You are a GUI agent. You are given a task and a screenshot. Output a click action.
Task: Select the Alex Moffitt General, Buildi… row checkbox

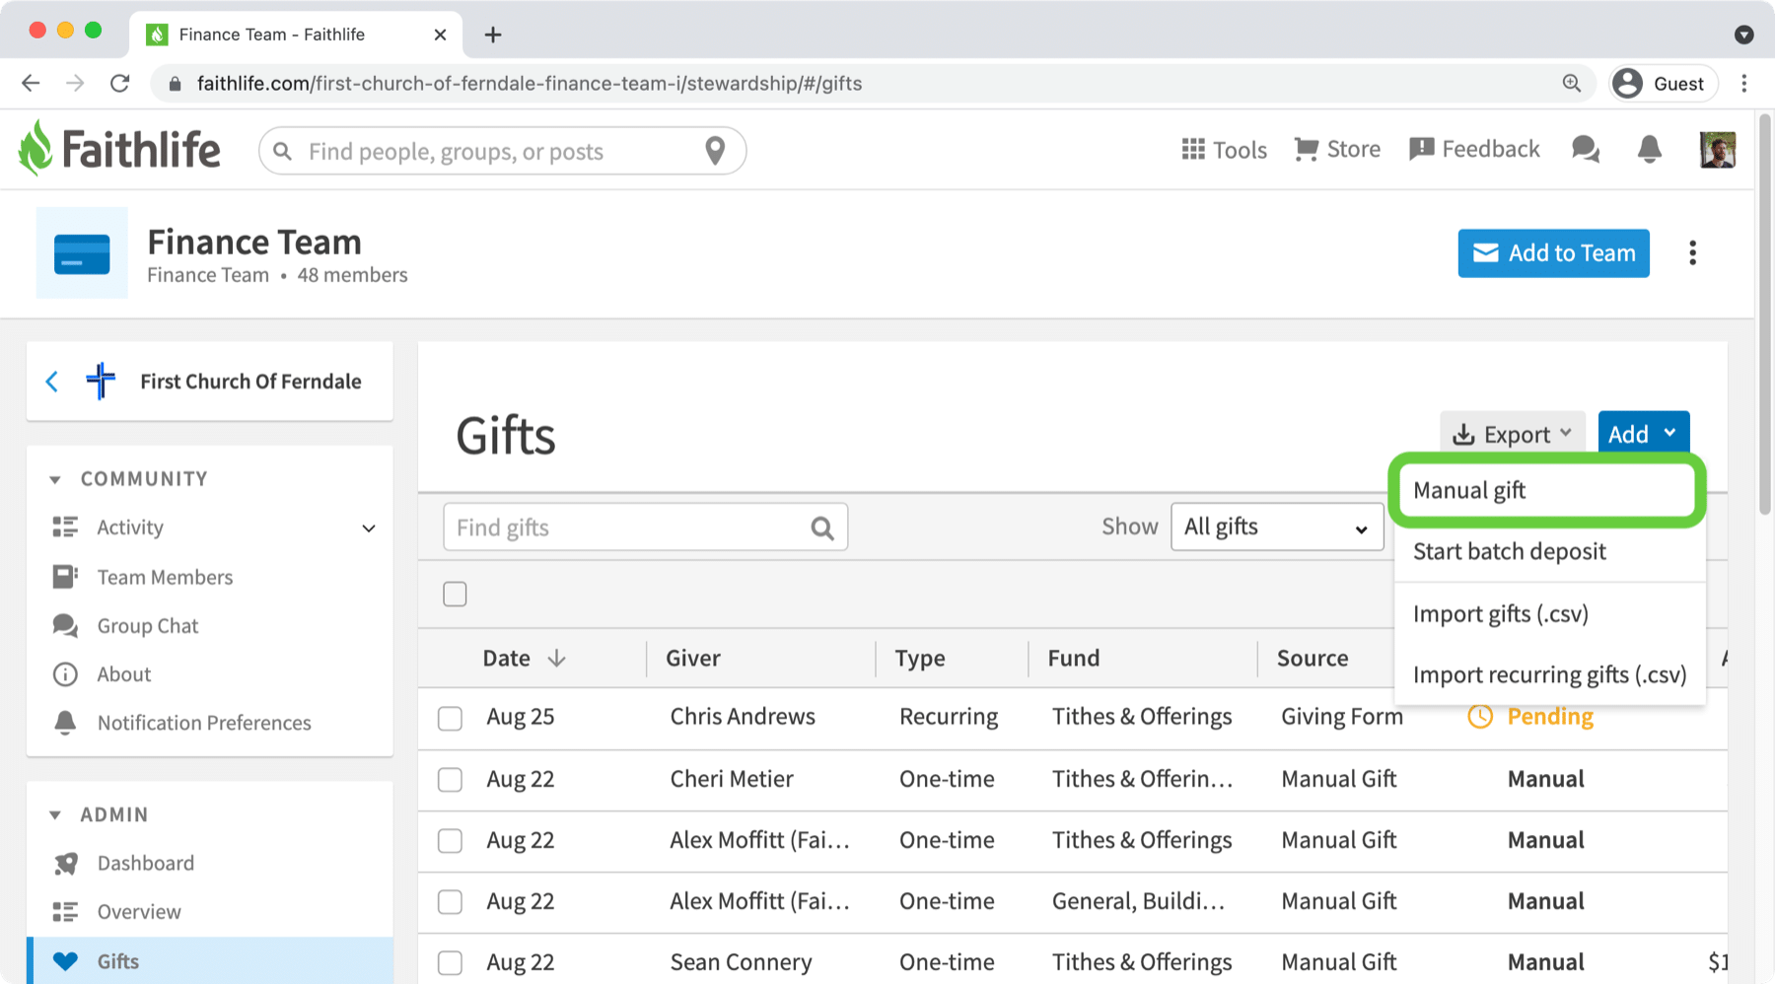(451, 902)
